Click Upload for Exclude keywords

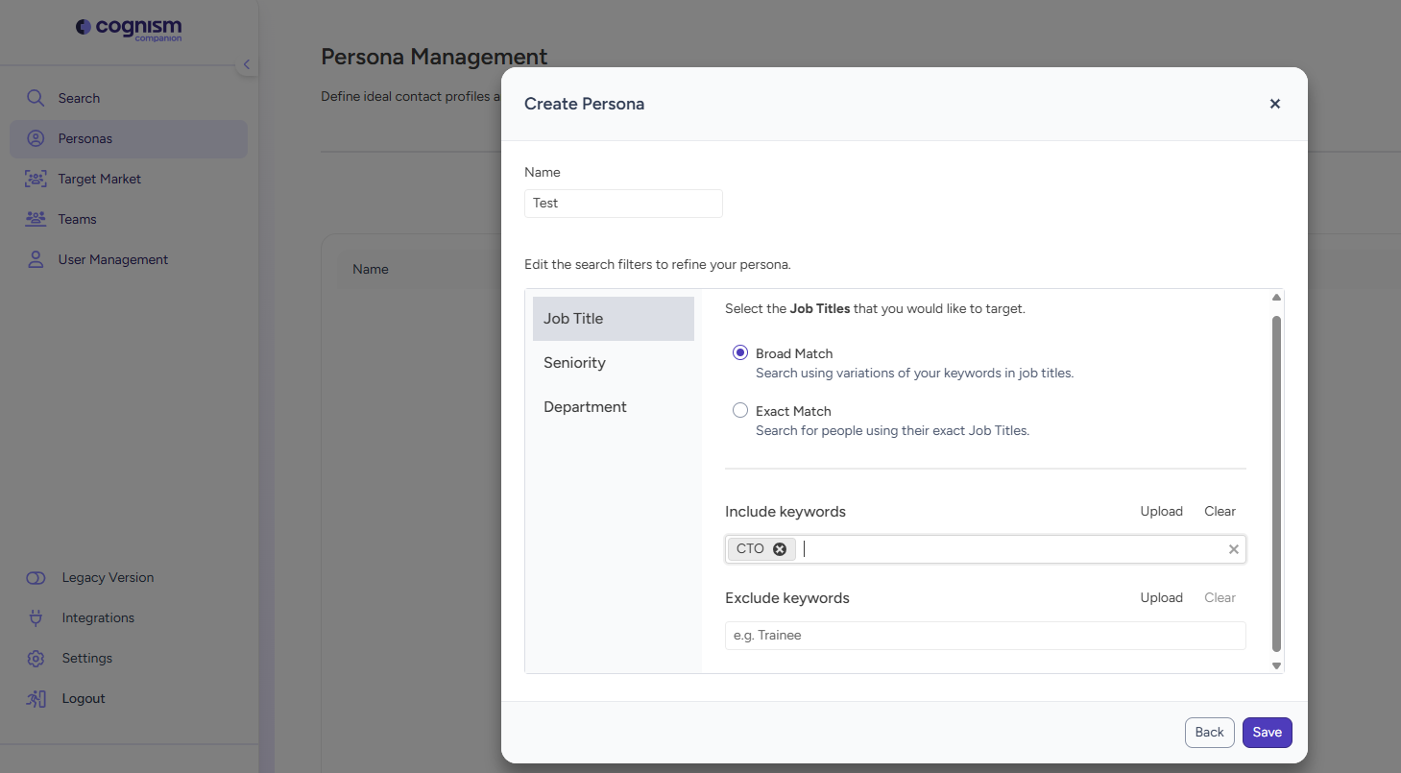point(1161,598)
